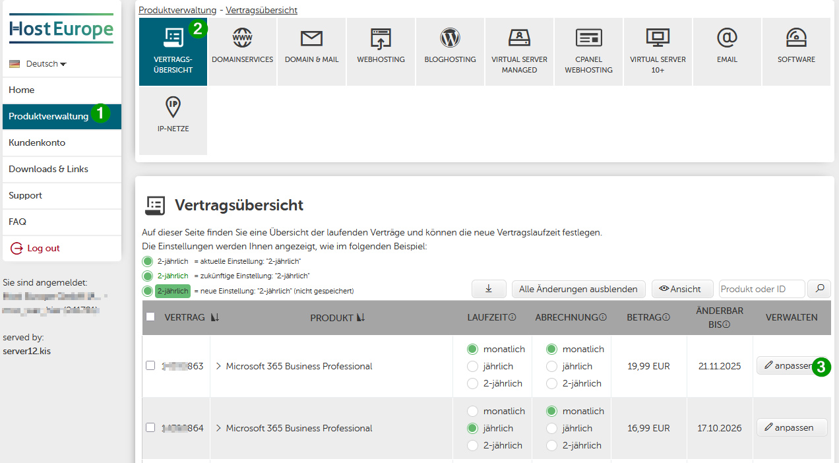Open Domain & Mail envelope icon
This screenshot has height=463, width=839.
click(x=311, y=38)
